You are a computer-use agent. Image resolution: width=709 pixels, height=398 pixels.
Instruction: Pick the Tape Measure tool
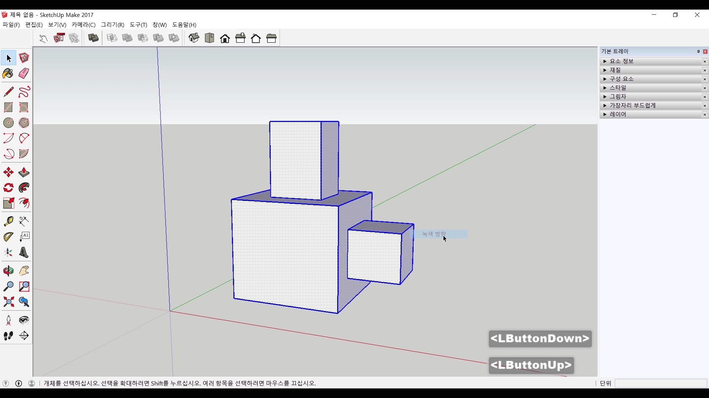coord(8,221)
